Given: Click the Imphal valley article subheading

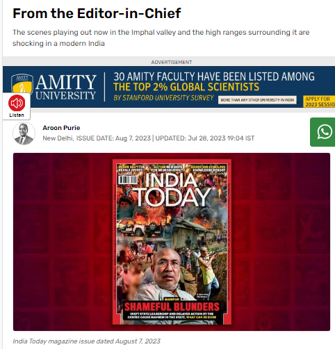Looking at the screenshot, I should click(x=161, y=38).
